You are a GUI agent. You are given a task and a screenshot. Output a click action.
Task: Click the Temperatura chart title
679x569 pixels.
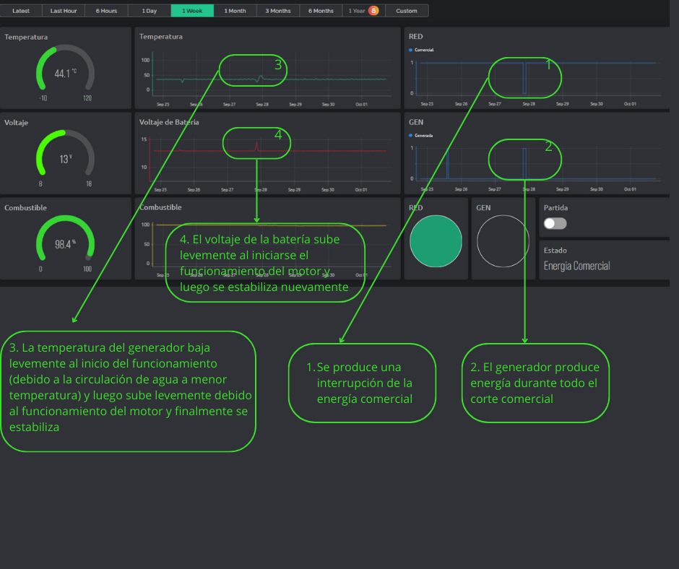pyautogui.click(x=160, y=37)
